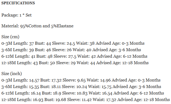Click the inch row with Bust: 18.11
171x104 pixels.
point(81,87)
